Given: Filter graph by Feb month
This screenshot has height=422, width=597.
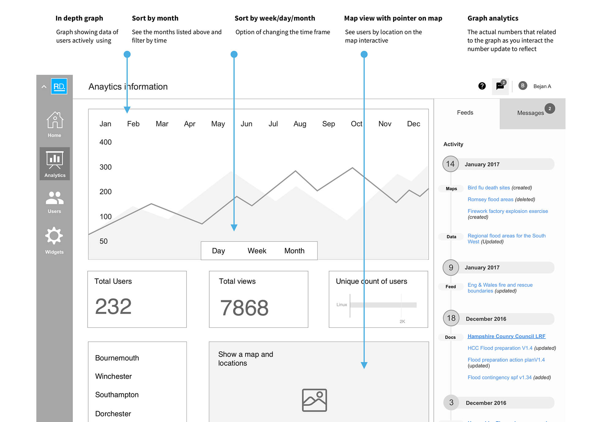Looking at the screenshot, I should click(x=133, y=124).
